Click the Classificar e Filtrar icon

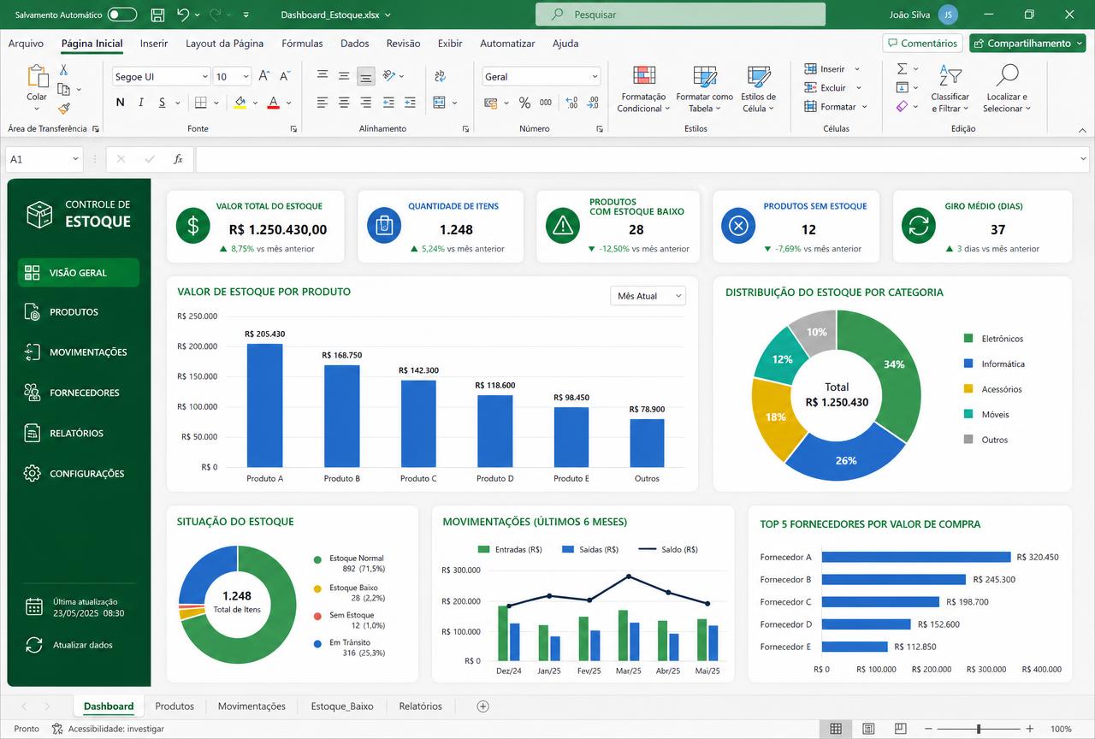click(x=950, y=77)
